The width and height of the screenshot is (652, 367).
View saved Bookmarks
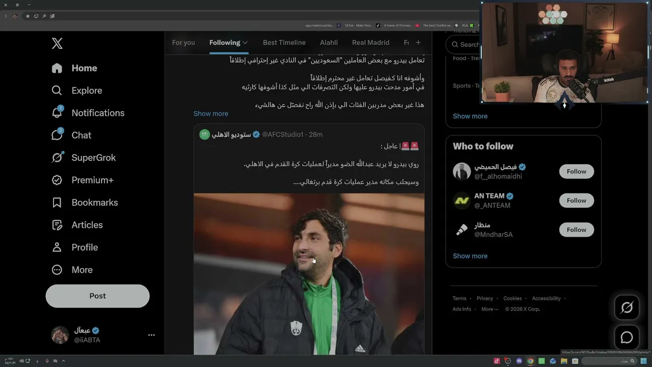tap(85, 203)
